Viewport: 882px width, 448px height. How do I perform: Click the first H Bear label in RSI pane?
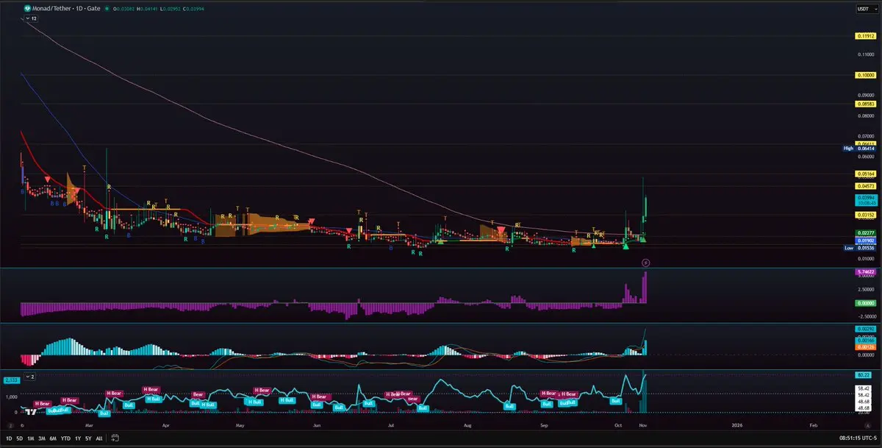pos(42,404)
